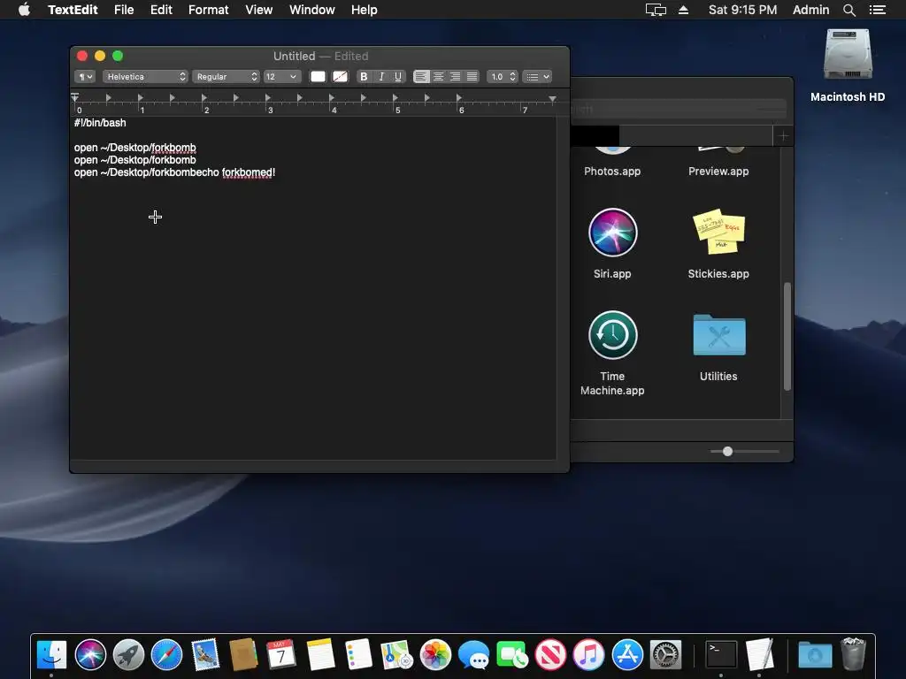
Task: Open FaceTime from the Dock
Action: tap(512, 655)
